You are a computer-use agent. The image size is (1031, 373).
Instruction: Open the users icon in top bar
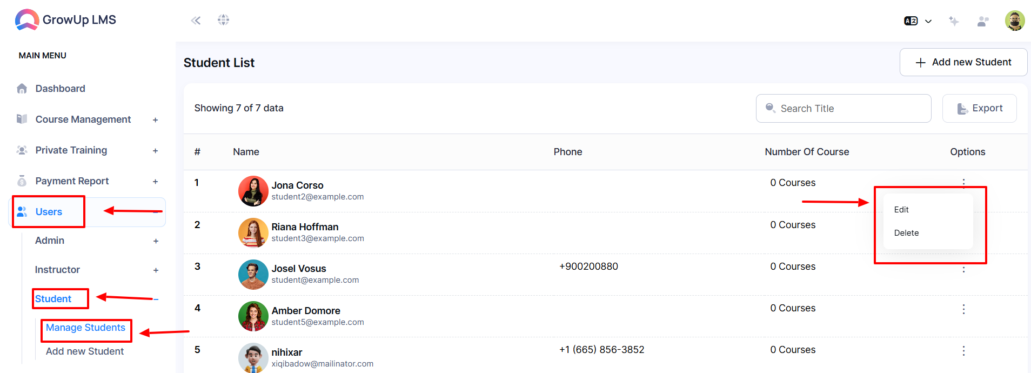click(983, 21)
